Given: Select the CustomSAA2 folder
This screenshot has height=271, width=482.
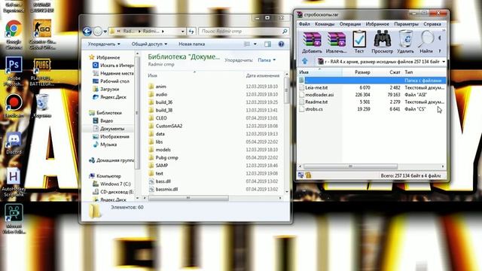Looking at the screenshot, I should (x=169, y=126).
